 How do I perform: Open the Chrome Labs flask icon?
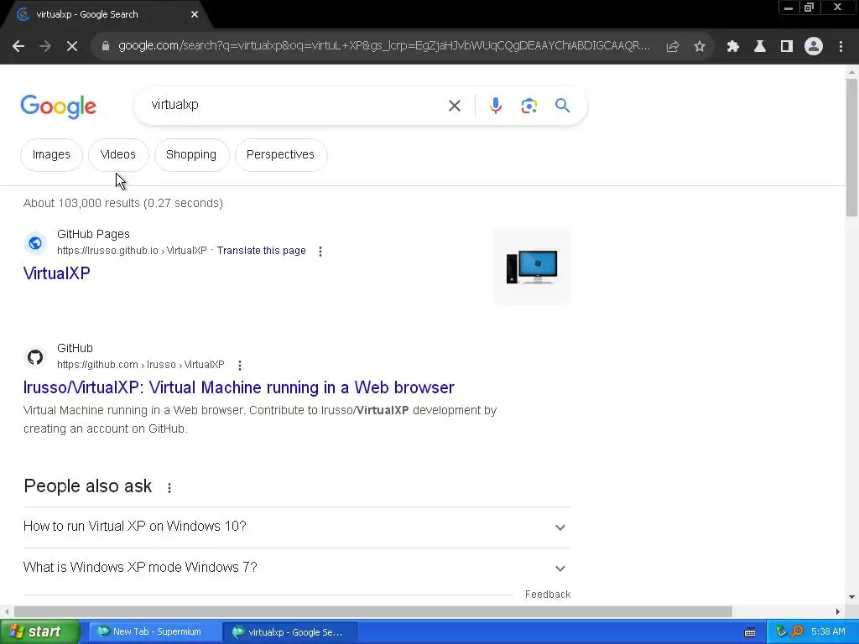click(x=760, y=47)
